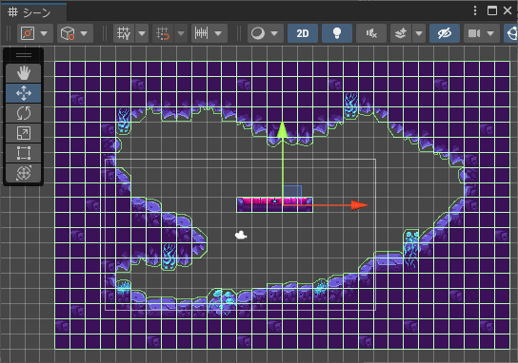This screenshot has width=518, height=363.
Task: Toggle scene audio mute button
Action: (371, 33)
